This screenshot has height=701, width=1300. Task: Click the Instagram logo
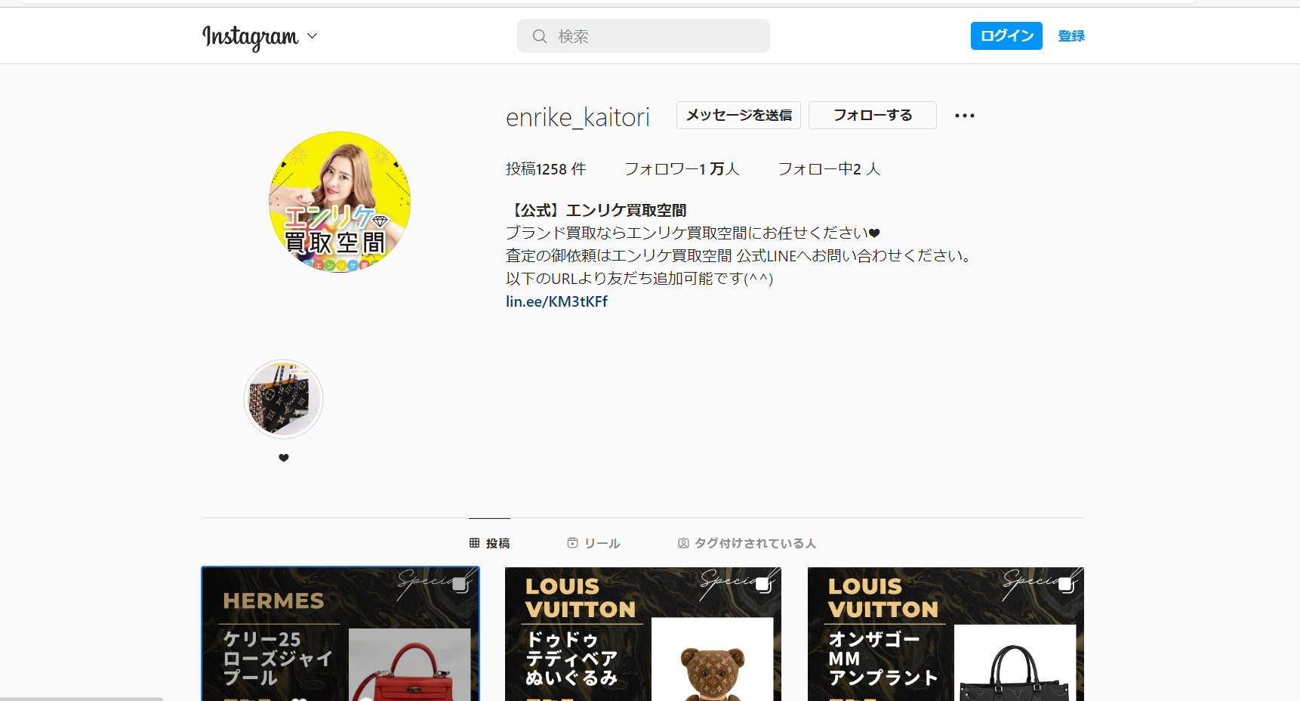pos(250,36)
